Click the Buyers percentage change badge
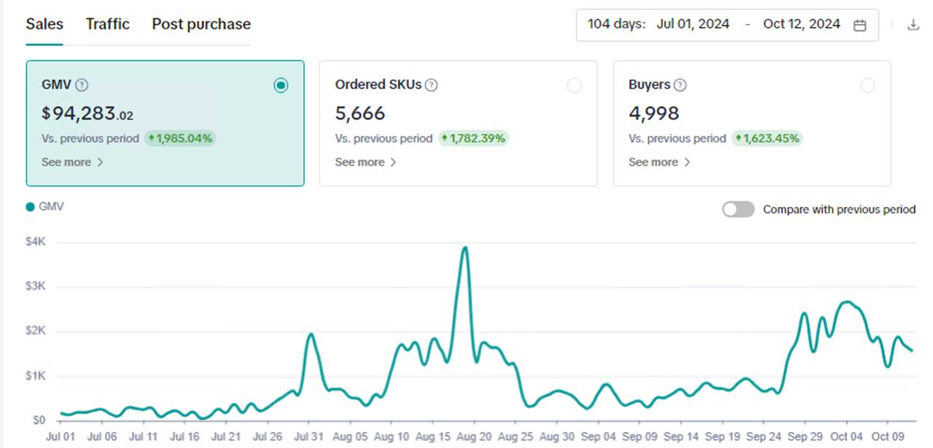The width and height of the screenshot is (933, 448). click(767, 138)
